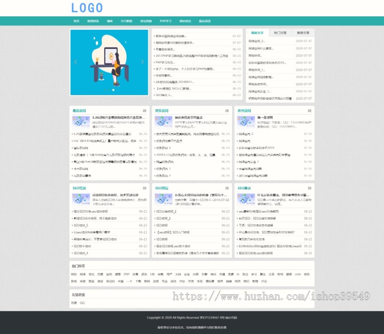This screenshot has width=384, height=334.
Task: Select the white active carousel indicator dot
Action: pos(113,90)
